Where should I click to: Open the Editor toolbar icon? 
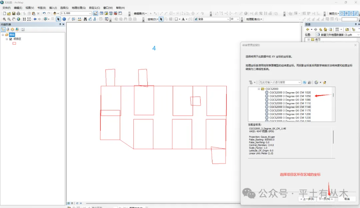96,14
